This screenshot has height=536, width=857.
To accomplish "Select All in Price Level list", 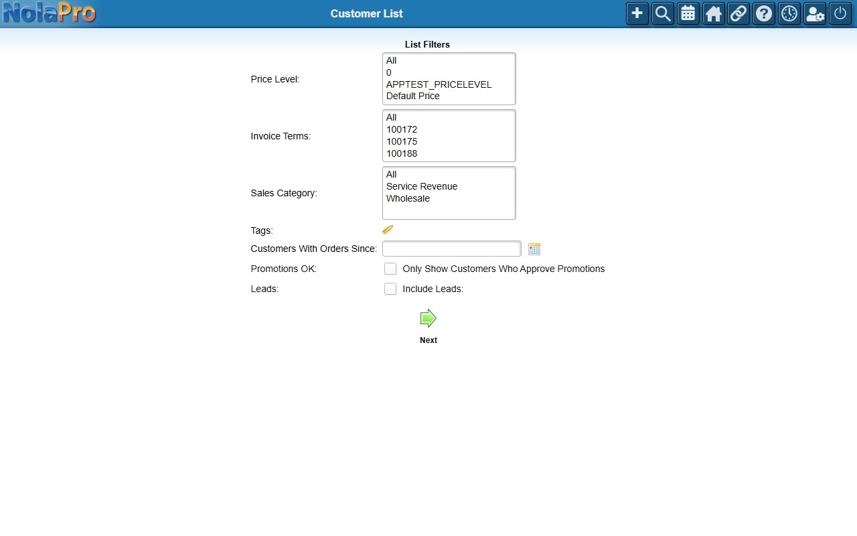I will tap(449, 60).
